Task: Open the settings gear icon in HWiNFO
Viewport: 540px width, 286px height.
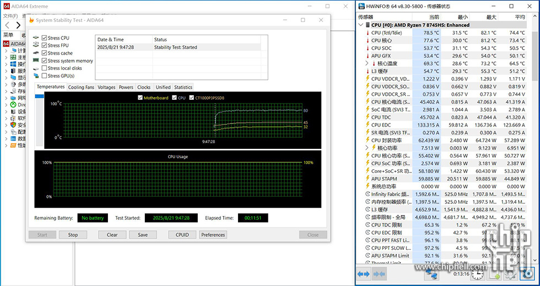Action: click(510, 274)
